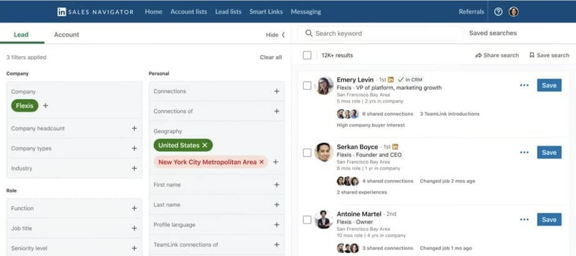Open Emery Levin's profile photo
The width and height of the screenshot is (576, 256).
click(324, 86)
